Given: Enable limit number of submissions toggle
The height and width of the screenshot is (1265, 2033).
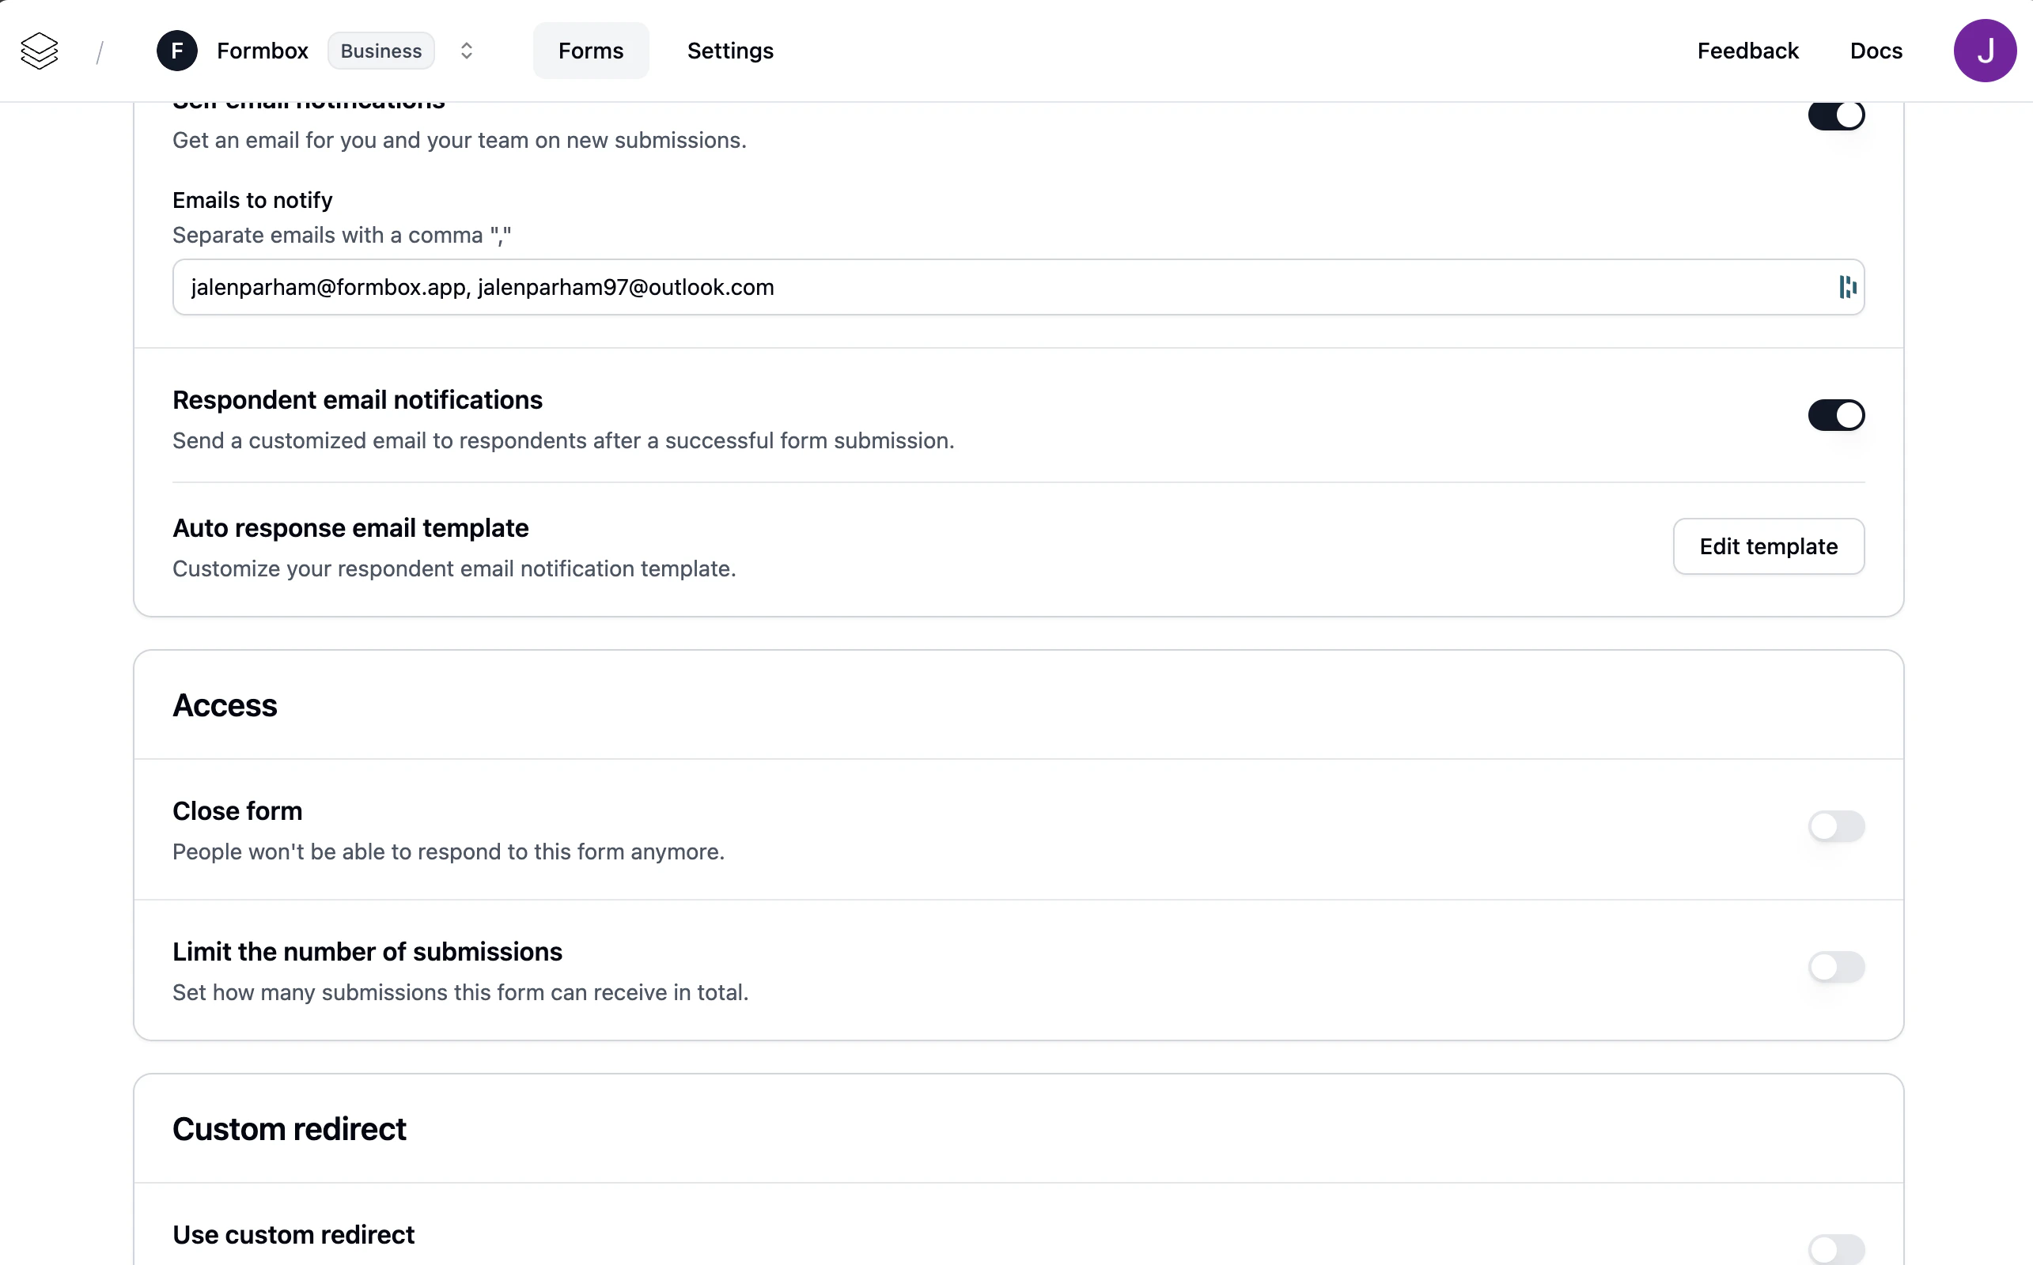Looking at the screenshot, I should (x=1835, y=967).
